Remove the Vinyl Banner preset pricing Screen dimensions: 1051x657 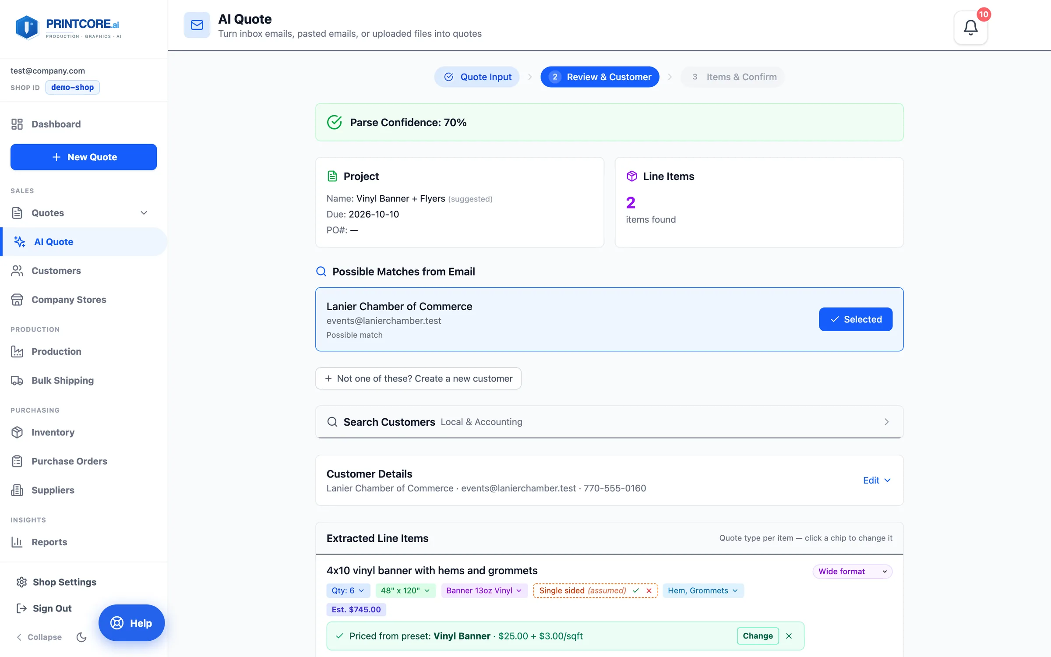click(x=789, y=636)
